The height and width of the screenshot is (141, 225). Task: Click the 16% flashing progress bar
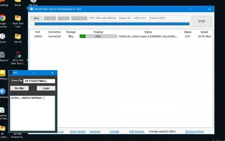(98, 36)
